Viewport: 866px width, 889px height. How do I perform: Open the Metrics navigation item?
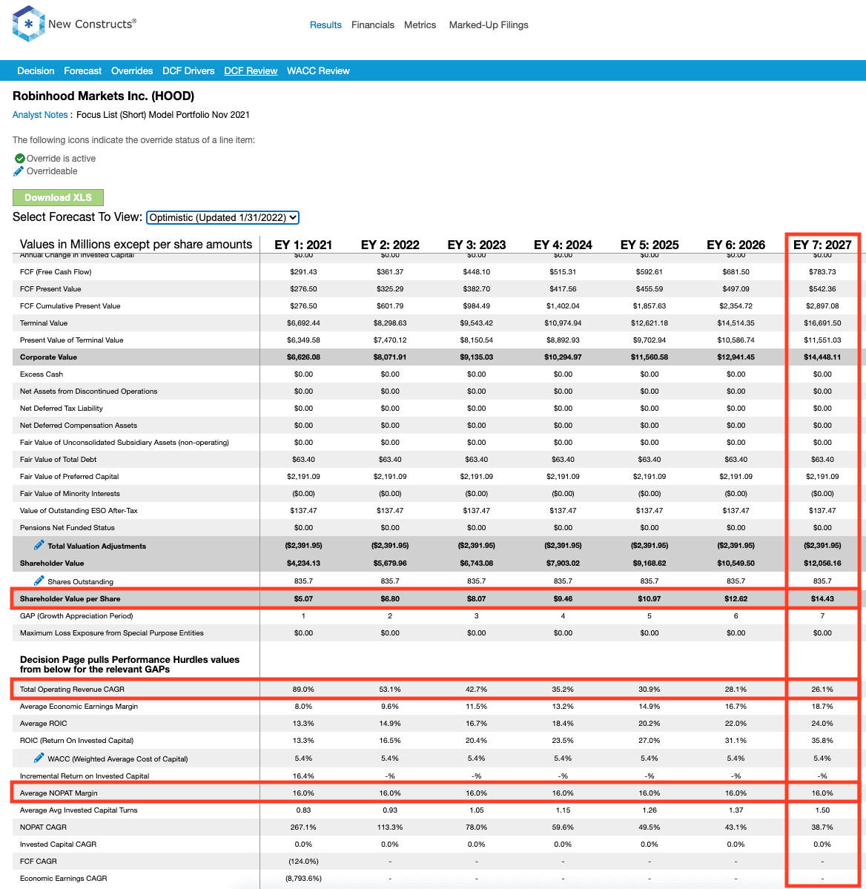pyautogui.click(x=420, y=25)
